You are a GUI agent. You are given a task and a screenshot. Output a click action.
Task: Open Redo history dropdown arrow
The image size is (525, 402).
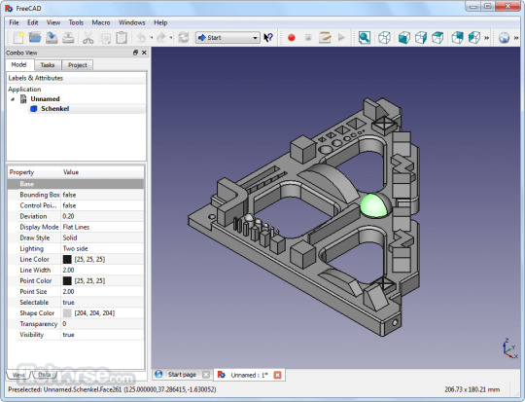(x=171, y=38)
